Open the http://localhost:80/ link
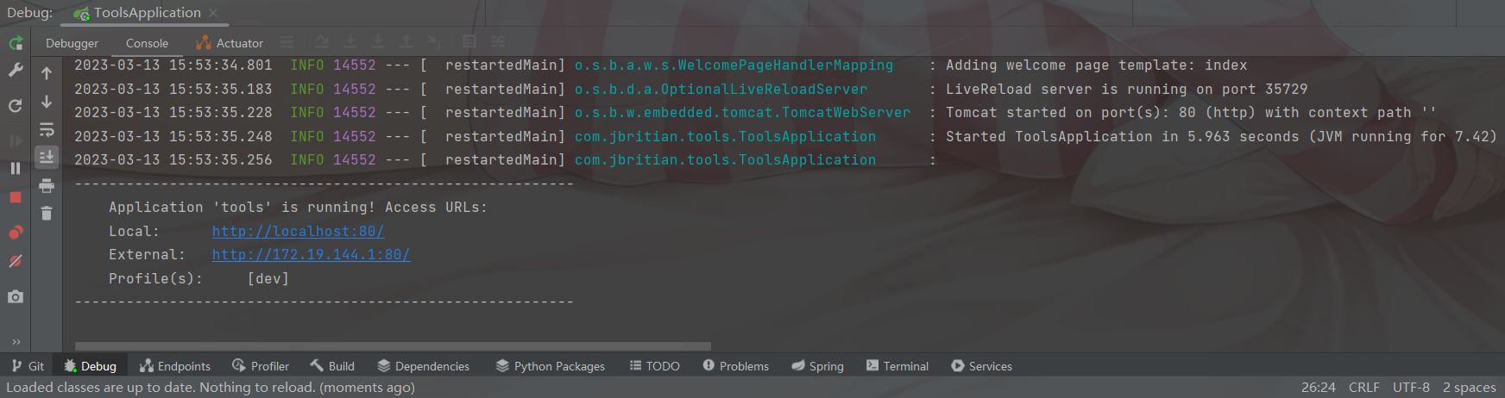 tap(298, 231)
